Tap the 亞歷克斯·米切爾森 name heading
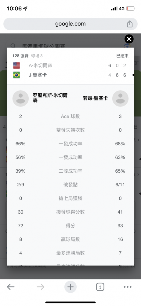The image size is (141, 306). pos(50,98)
